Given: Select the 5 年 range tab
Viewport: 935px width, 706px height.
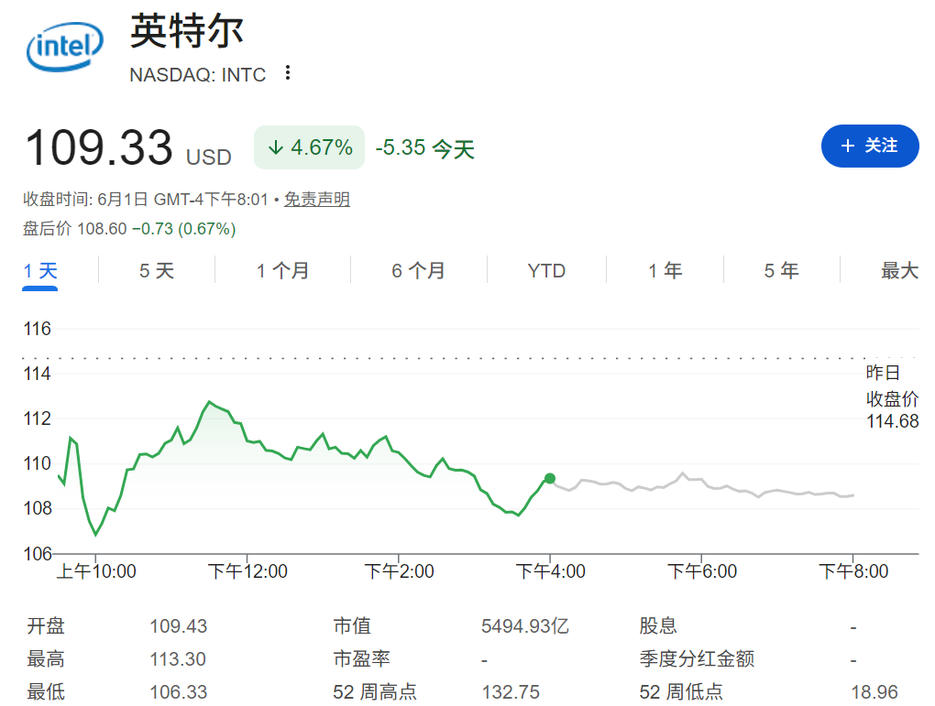Looking at the screenshot, I should coord(781,271).
